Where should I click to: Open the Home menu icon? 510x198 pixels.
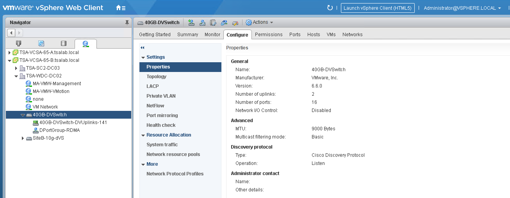[x=121, y=8]
